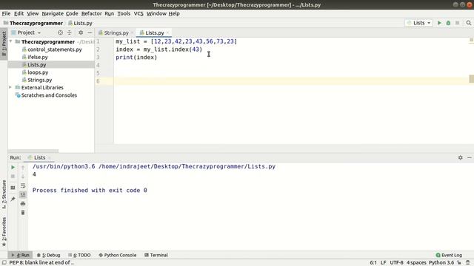Image resolution: width=474 pixels, height=266 pixels.
Task: Click the toolbar stop button
Action: [458, 23]
